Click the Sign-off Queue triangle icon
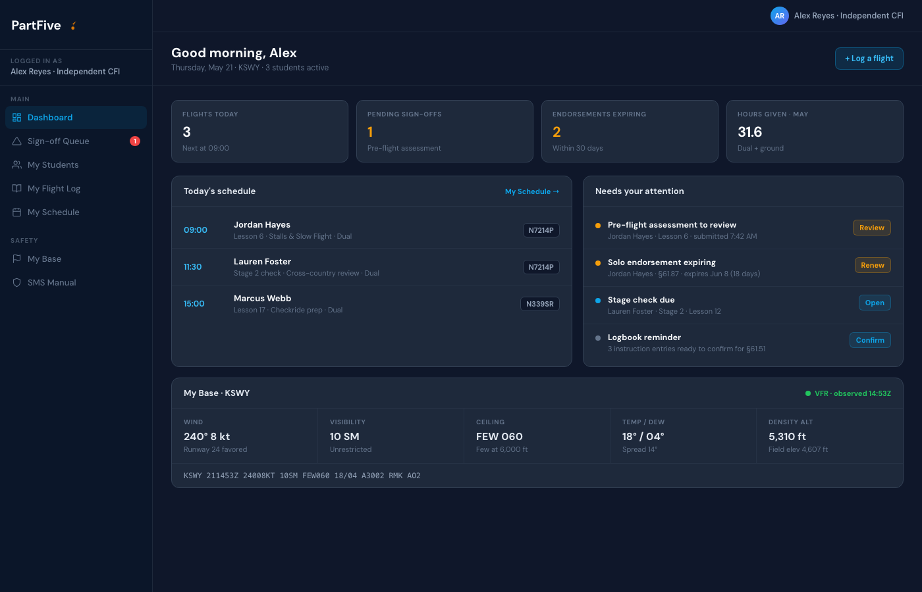This screenshot has width=922, height=592. point(17,141)
